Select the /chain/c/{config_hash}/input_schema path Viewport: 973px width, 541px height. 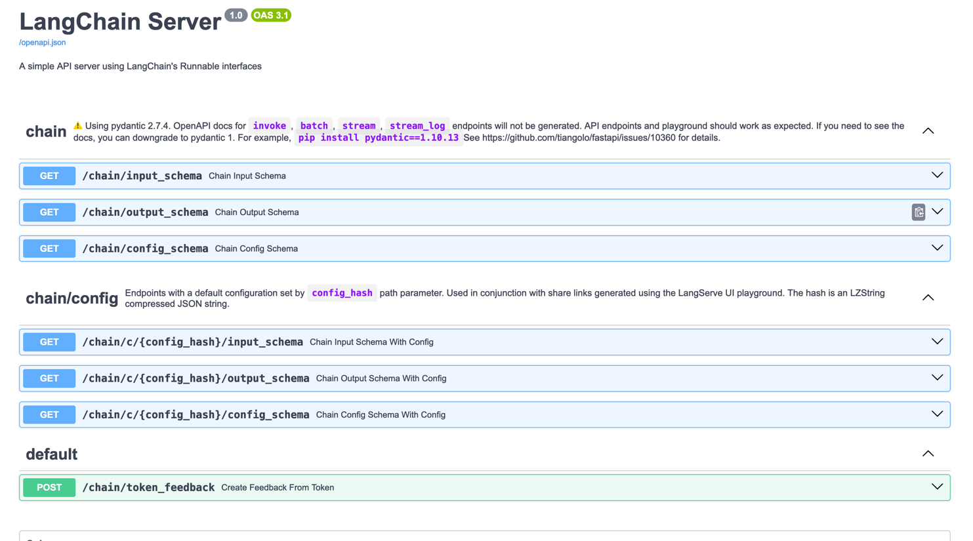click(x=192, y=342)
